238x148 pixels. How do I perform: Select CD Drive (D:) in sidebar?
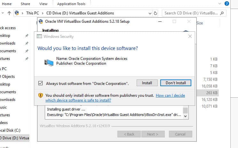point(14,138)
